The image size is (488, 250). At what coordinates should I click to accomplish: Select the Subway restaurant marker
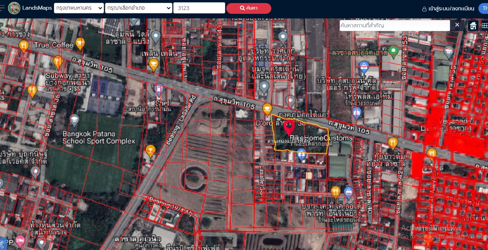pyautogui.click(x=58, y=62)
